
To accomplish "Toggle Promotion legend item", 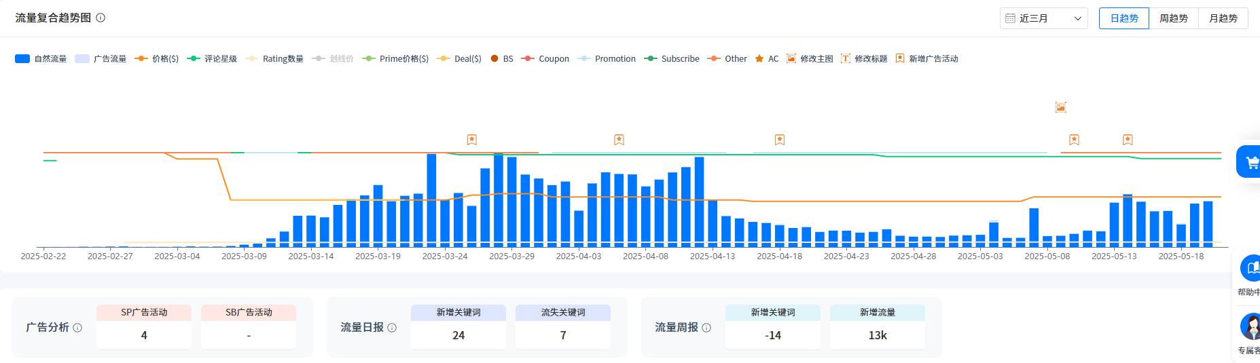I will 607,59.
